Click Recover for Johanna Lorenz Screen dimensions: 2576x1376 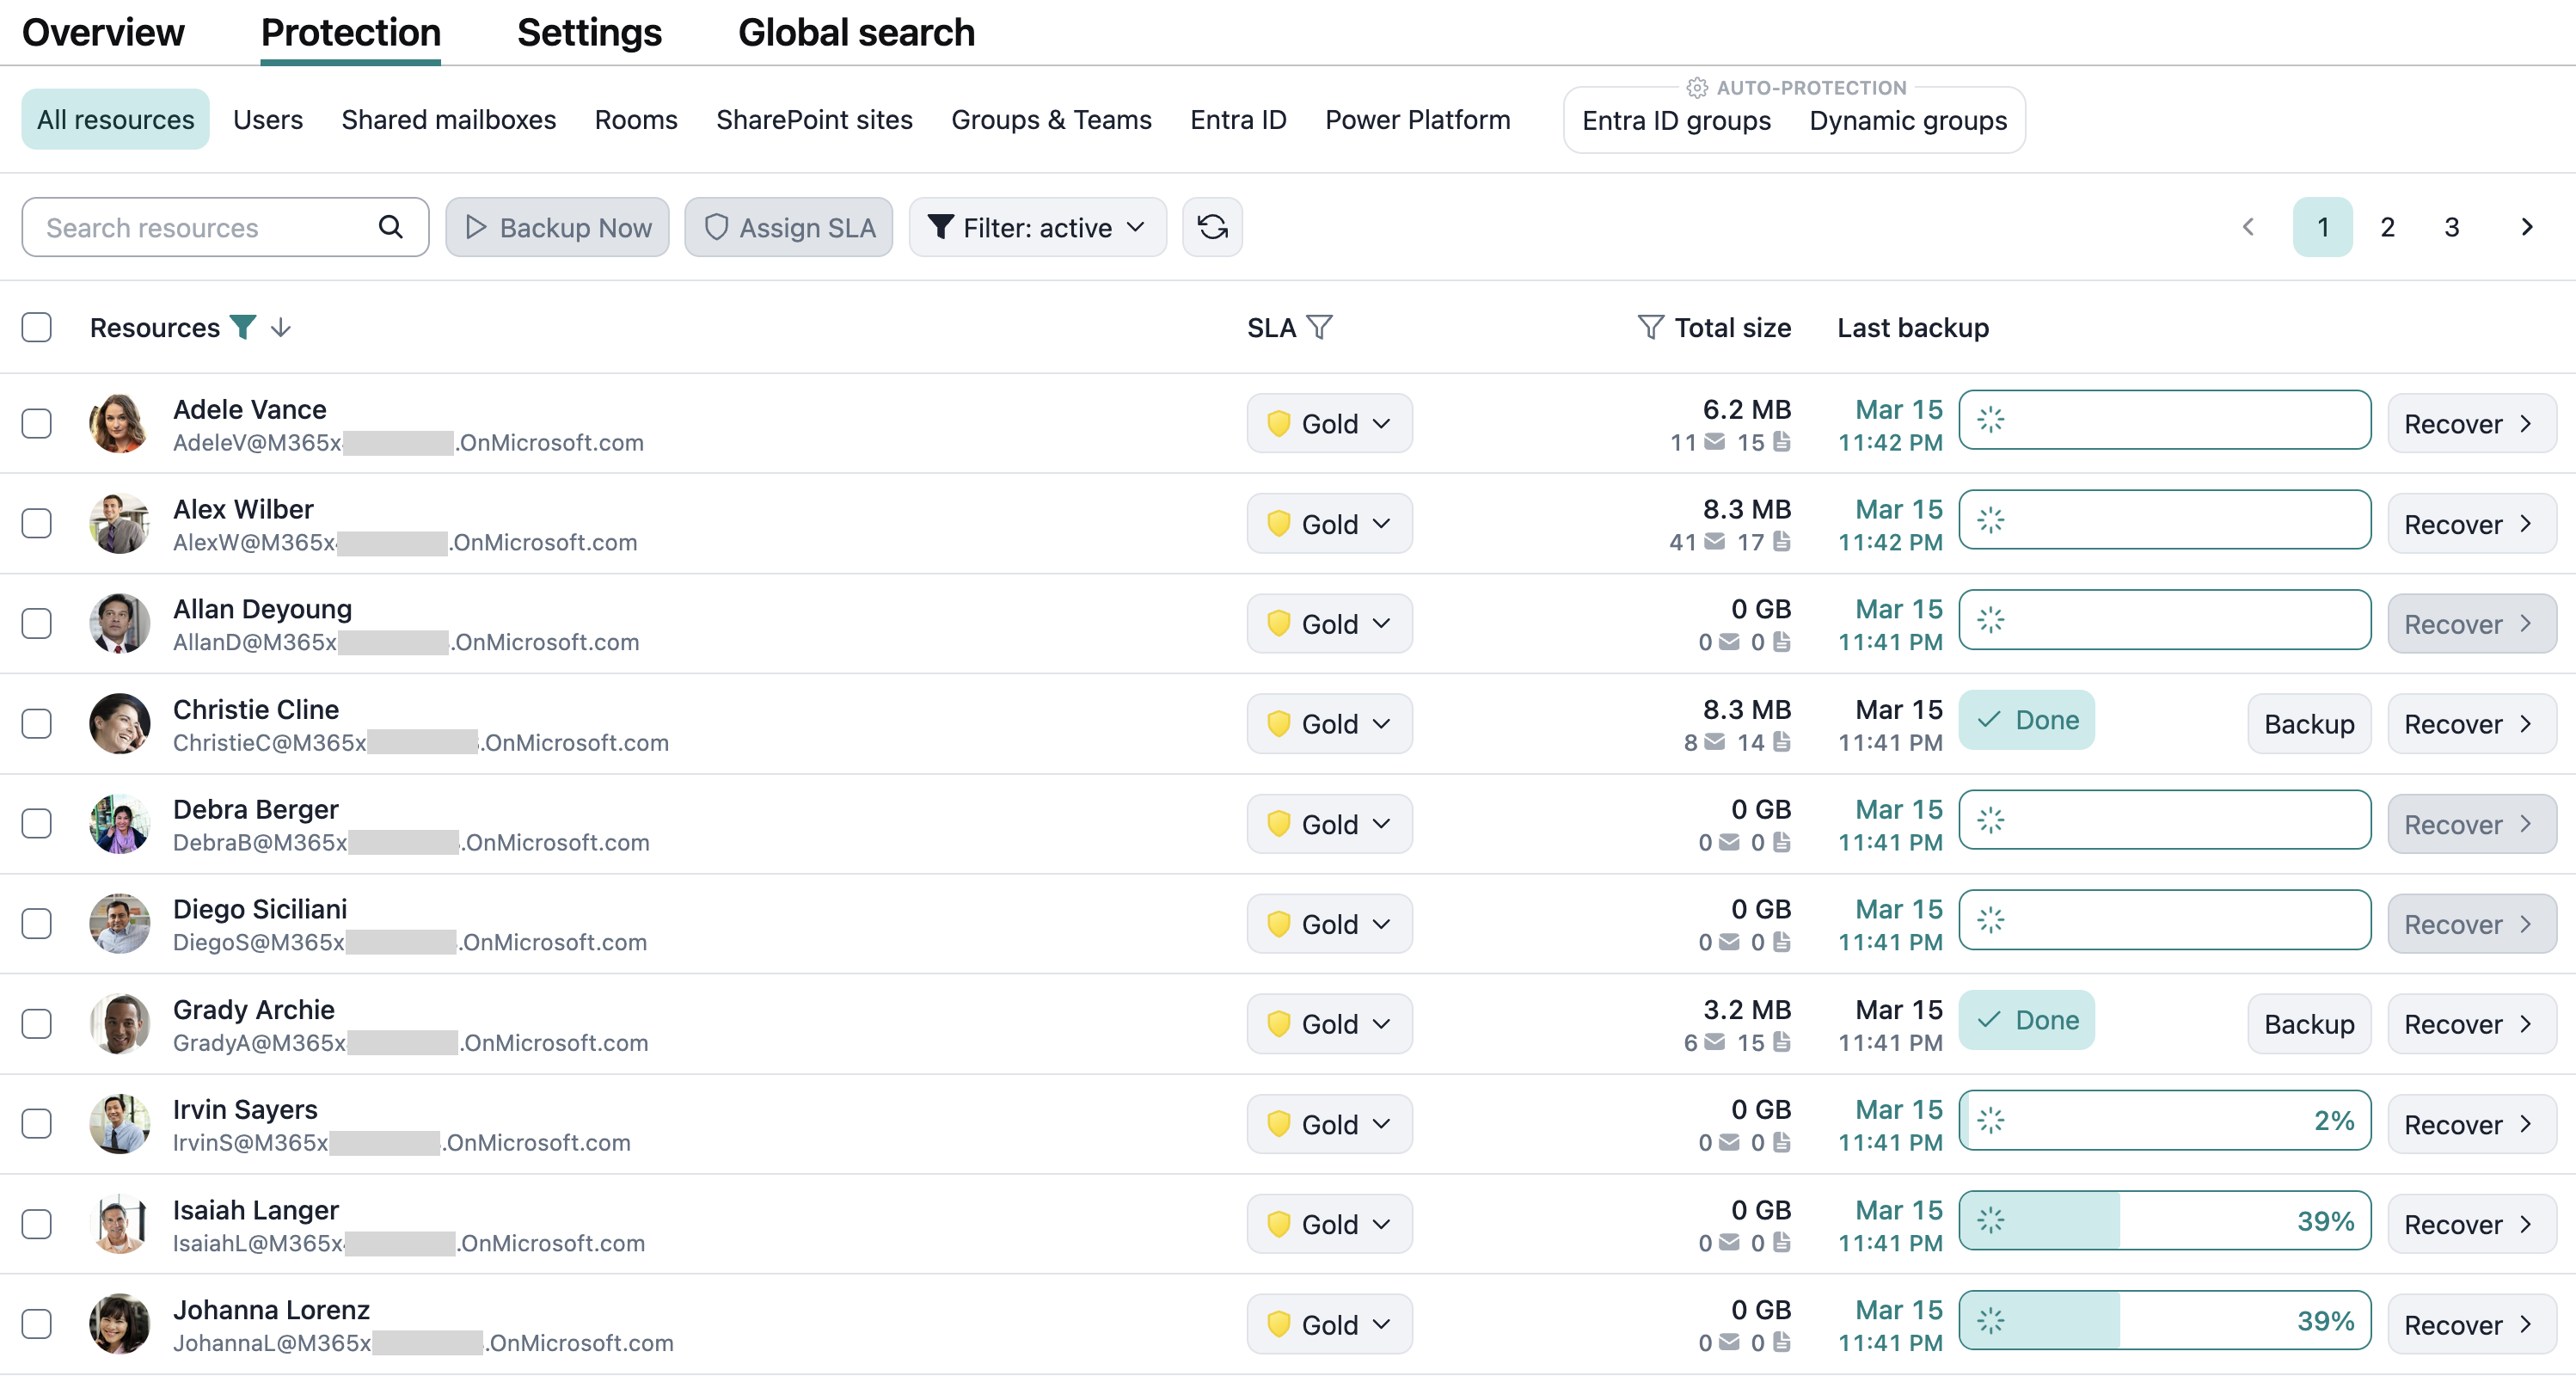pyautogui.click(x=2470, y=1324)
